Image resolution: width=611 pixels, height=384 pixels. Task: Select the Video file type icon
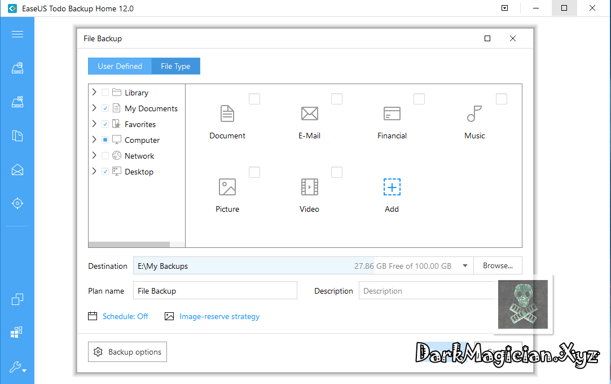309,187
